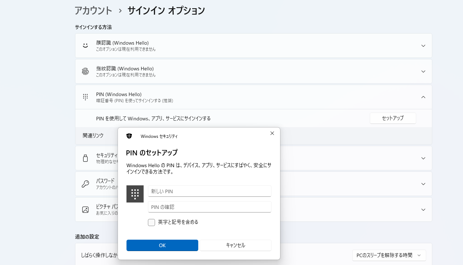
Task: Click the PIN (Windows Hello) title text
Action: click(x=119, y=94)
